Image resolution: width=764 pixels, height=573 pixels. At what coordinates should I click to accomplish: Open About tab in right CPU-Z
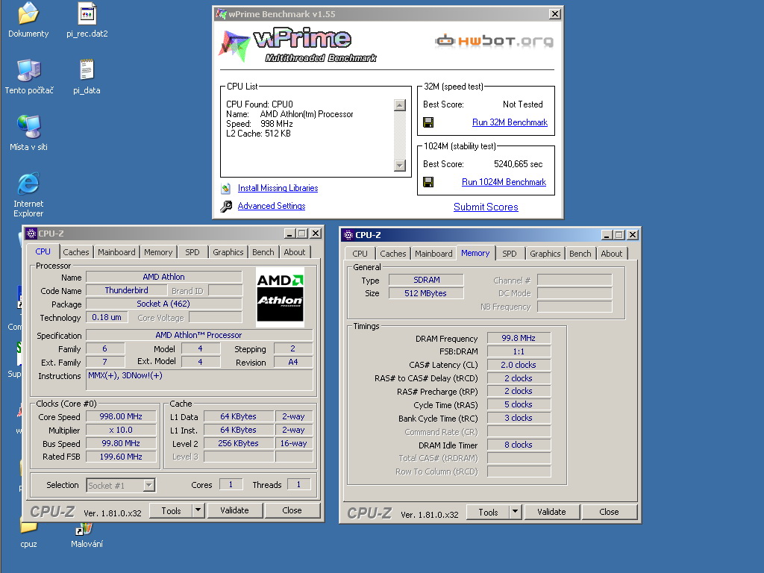coord(612,254)
